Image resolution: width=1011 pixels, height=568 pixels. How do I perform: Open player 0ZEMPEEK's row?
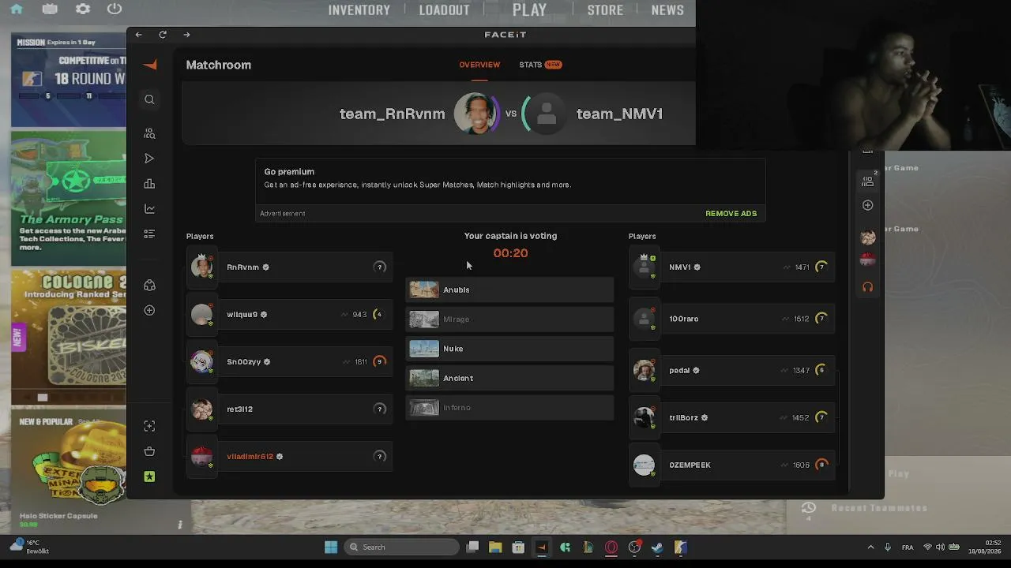(732, 465)
